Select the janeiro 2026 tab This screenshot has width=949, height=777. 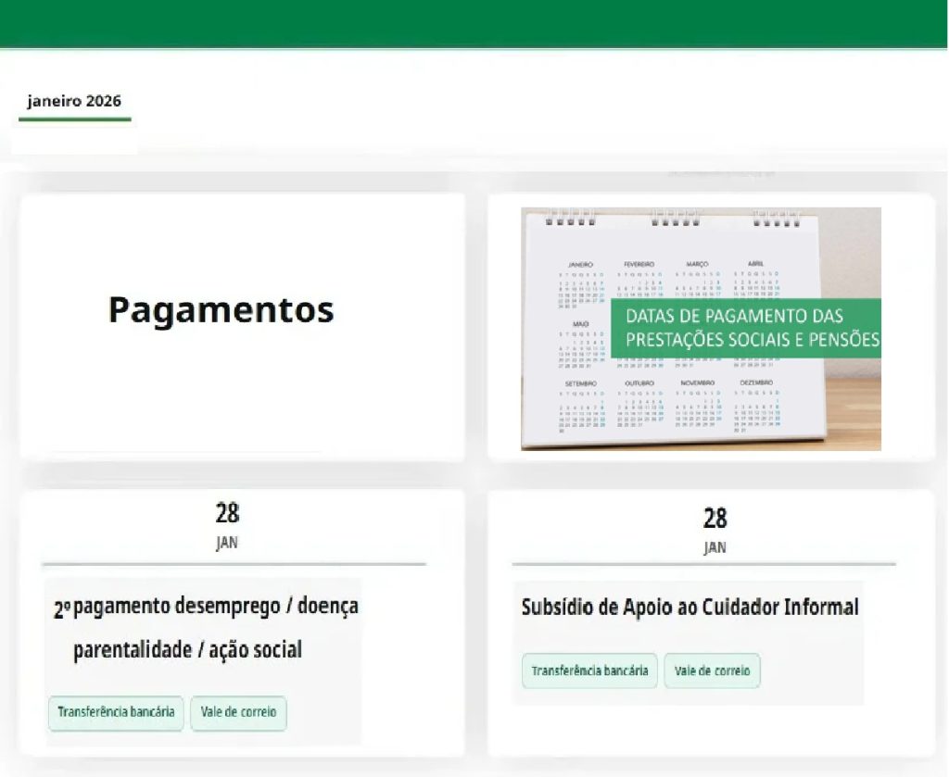coord(74,102)
